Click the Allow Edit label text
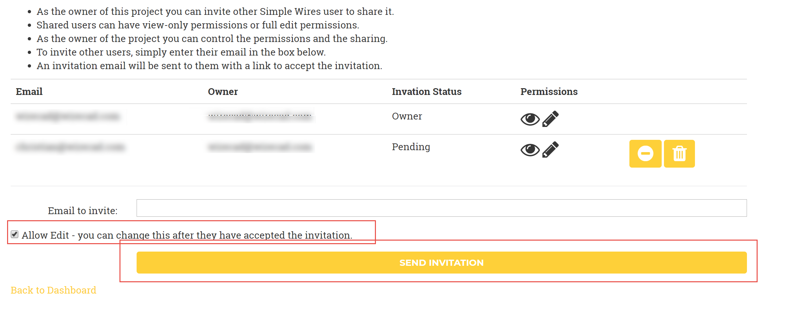The height and width of the screenshot is (311, 797). (x=187, y=235)
